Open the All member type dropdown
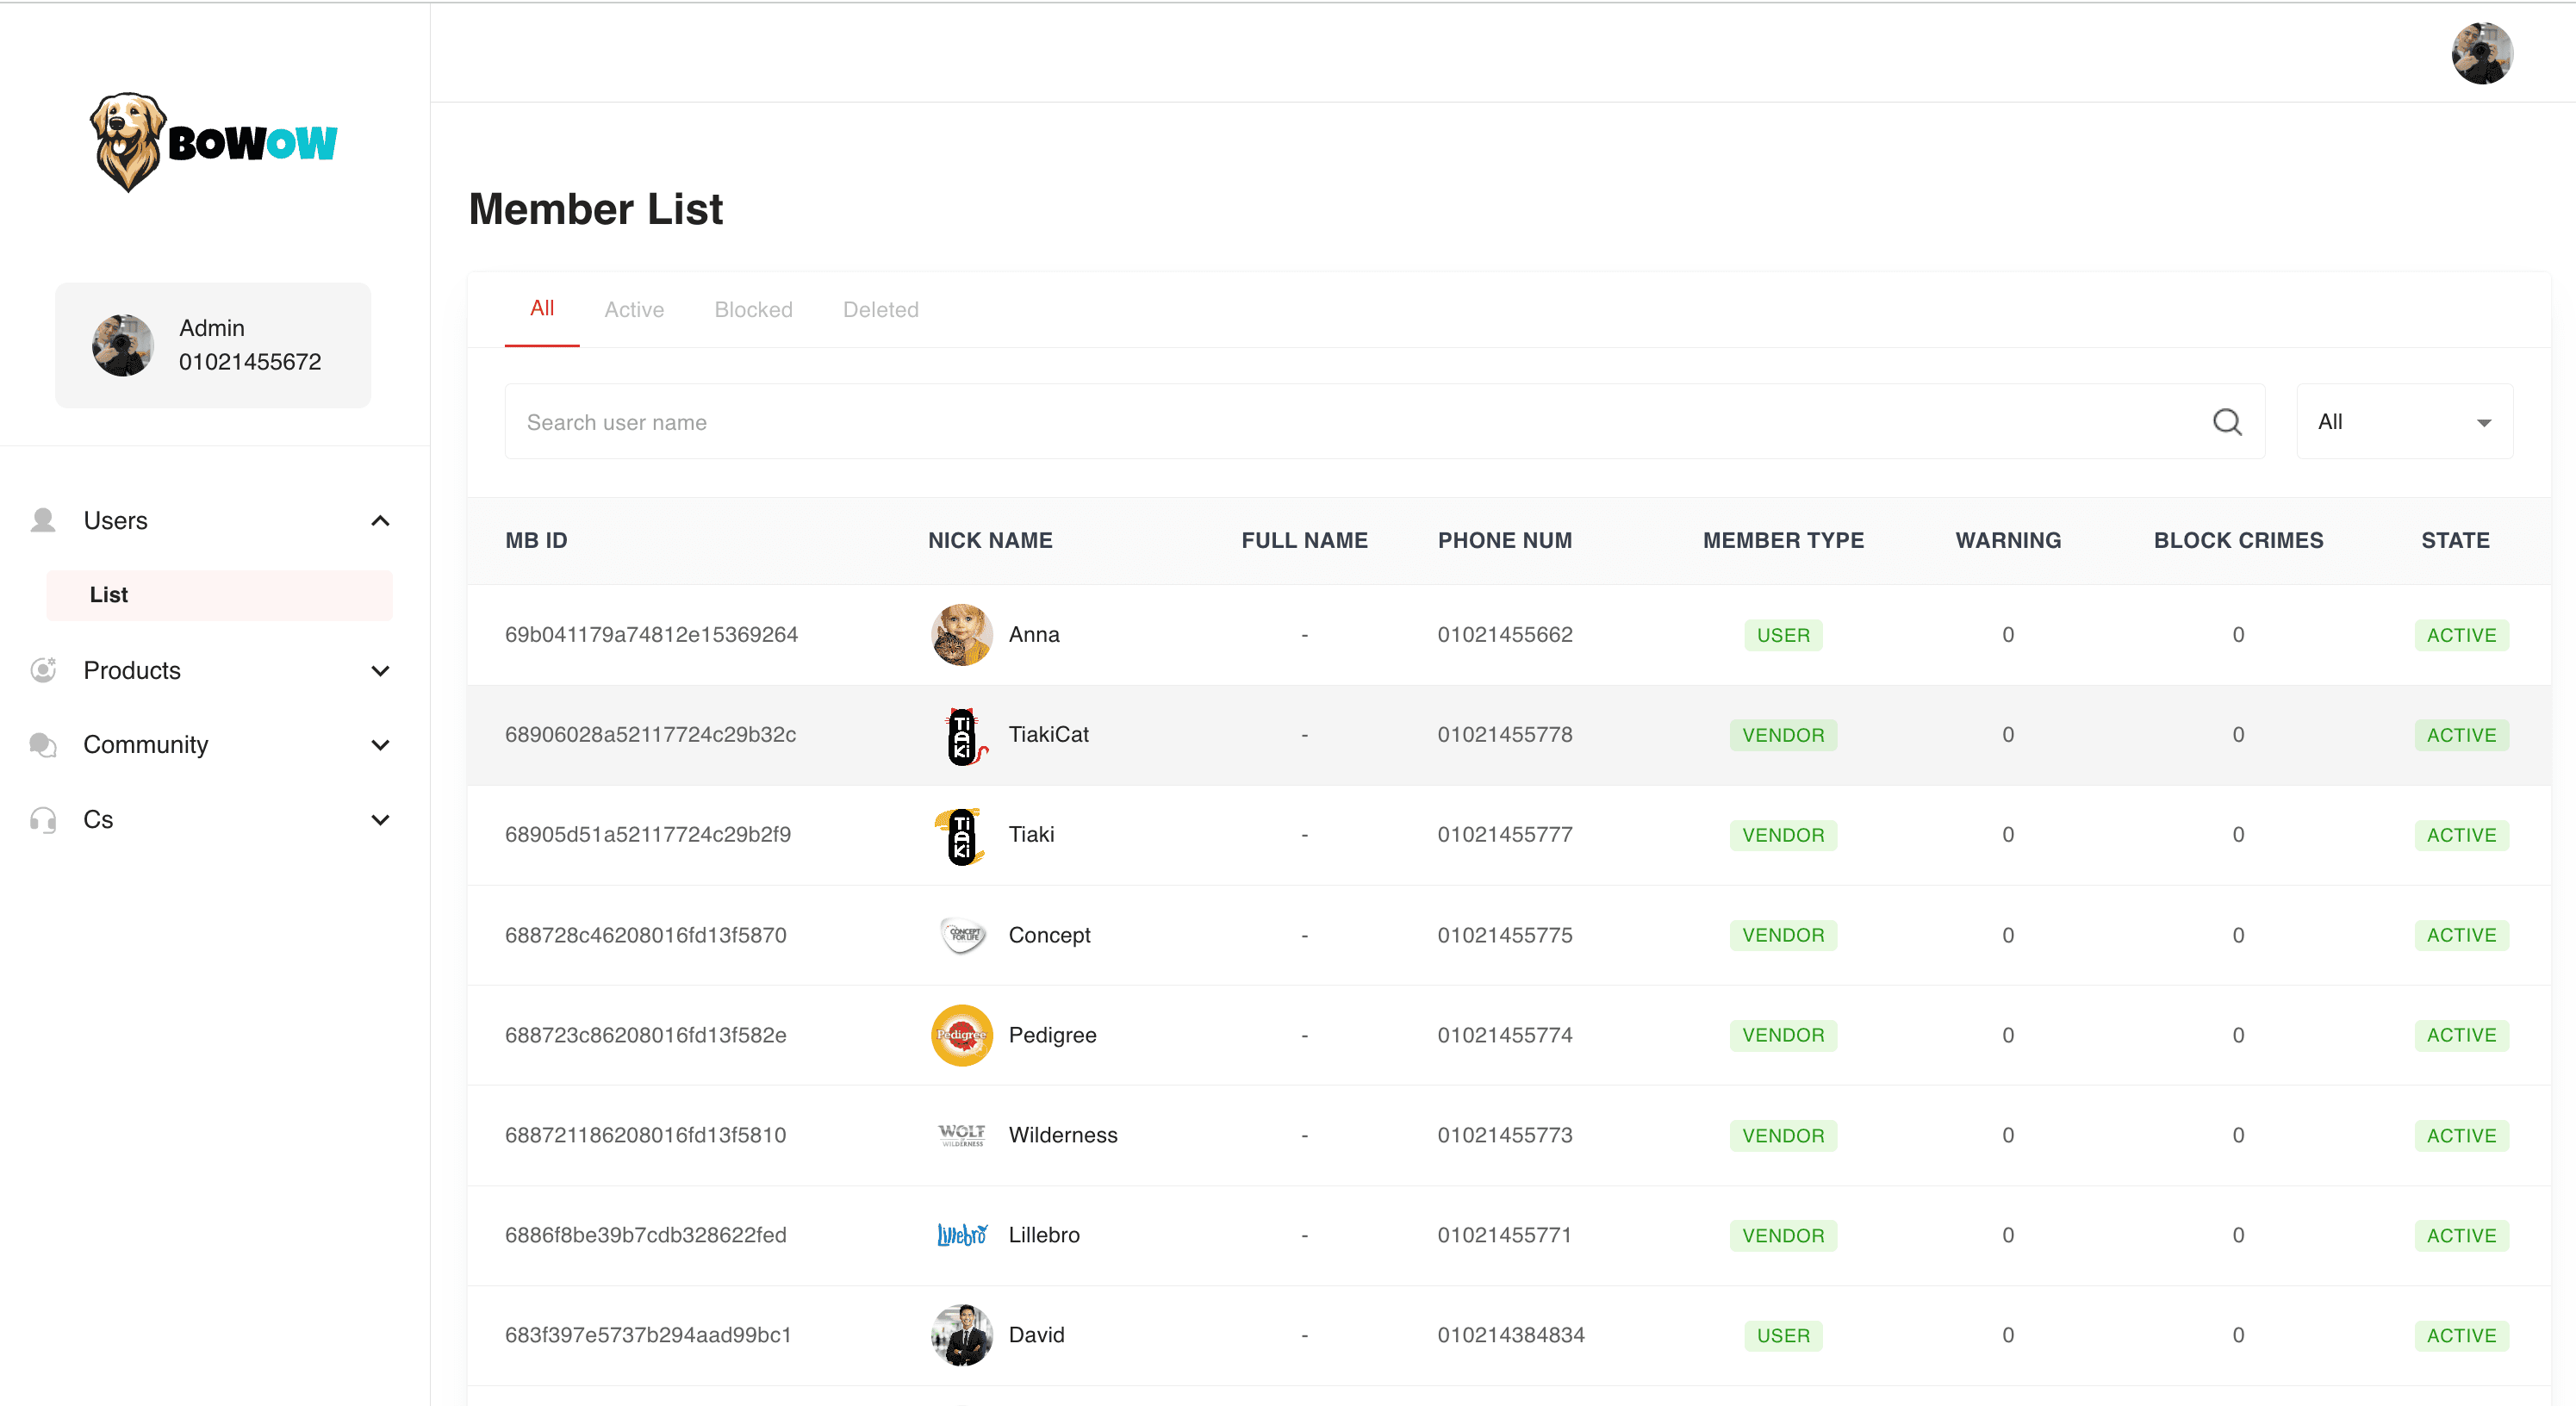This screenshot has height=1406, width=2576. point(2404,422)
